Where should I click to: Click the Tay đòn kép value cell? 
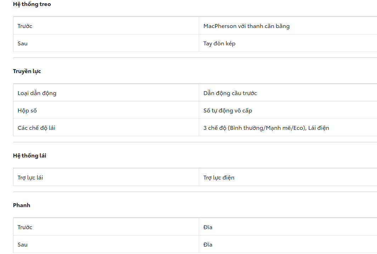click(219, 43)
